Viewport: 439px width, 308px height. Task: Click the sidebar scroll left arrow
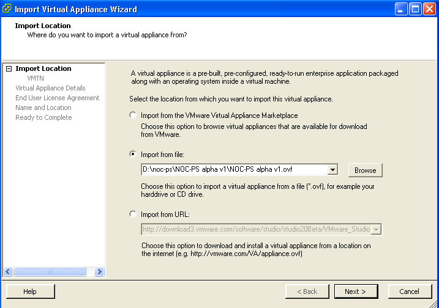click(8, 272)
